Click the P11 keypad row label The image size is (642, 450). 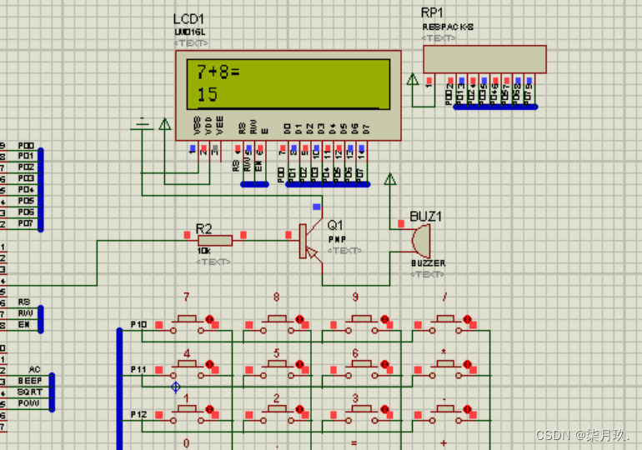(x=138, y=369)
